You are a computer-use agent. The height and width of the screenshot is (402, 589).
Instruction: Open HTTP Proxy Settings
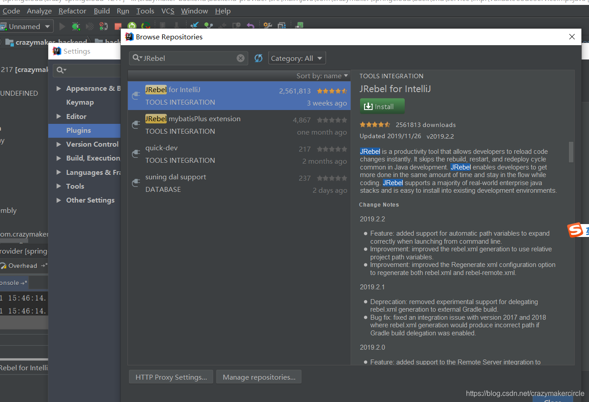pyautogui.click(x=171, y=377)
